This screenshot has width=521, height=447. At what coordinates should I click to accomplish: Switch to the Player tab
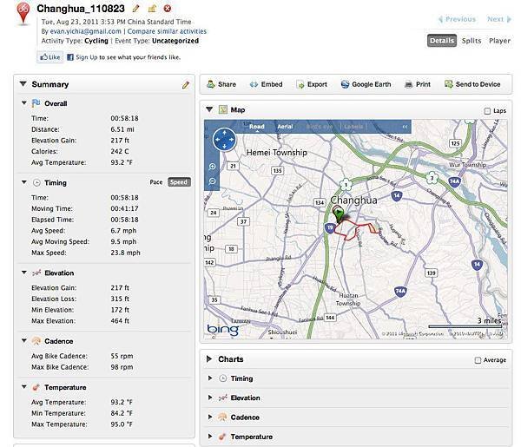[x=499, y=41]
